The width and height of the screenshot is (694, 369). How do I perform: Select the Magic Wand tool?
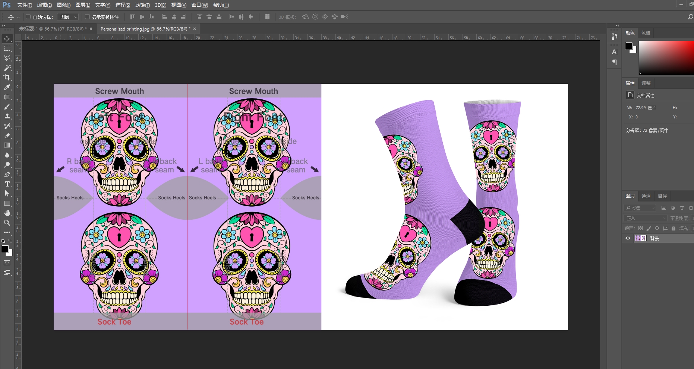[7, 68]
